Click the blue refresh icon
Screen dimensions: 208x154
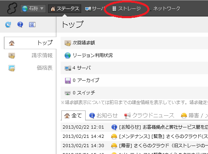(x=8, y=25)
